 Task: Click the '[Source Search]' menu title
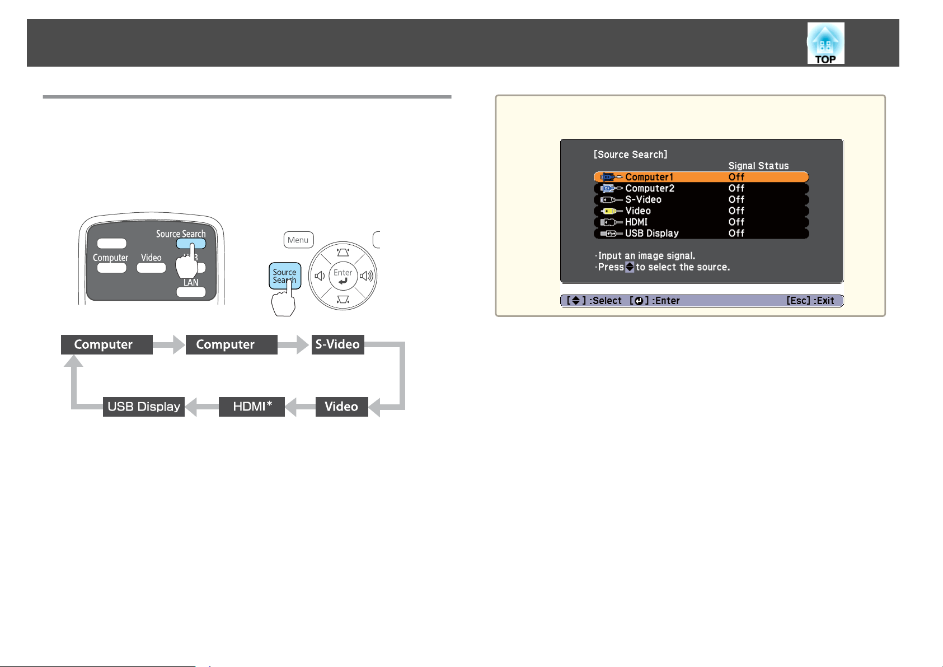[x=630, y=155]
